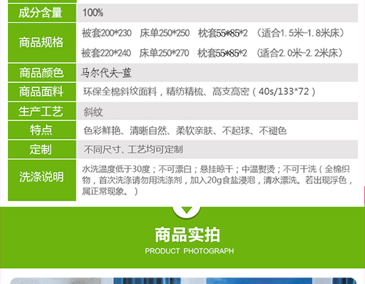Click (适合2.0米-2.2米床) note
This screenshot has width=365, height=284.
[x=300, y=53]
